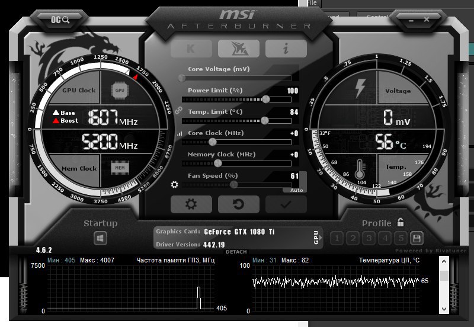The width and height of the screenshot is (474, 327).
Task: Click the Core Clock value +0
Action: pyautogui.click(x=294, y=133)
